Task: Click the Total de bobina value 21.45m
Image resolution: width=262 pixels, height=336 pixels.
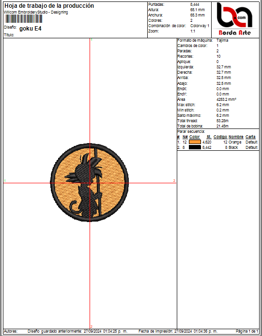Action: [x=222, y=126]
